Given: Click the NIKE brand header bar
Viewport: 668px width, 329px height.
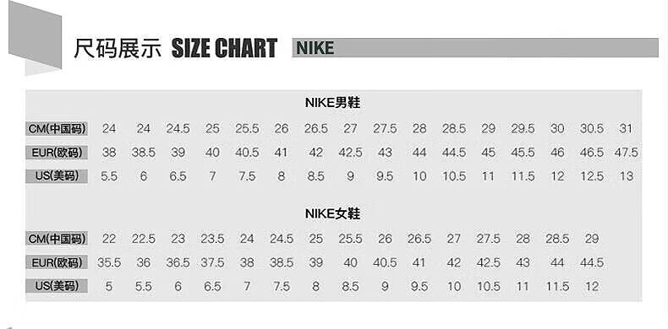Looking at the screenshot, I should pyautogui.click(x=475, y=47).
